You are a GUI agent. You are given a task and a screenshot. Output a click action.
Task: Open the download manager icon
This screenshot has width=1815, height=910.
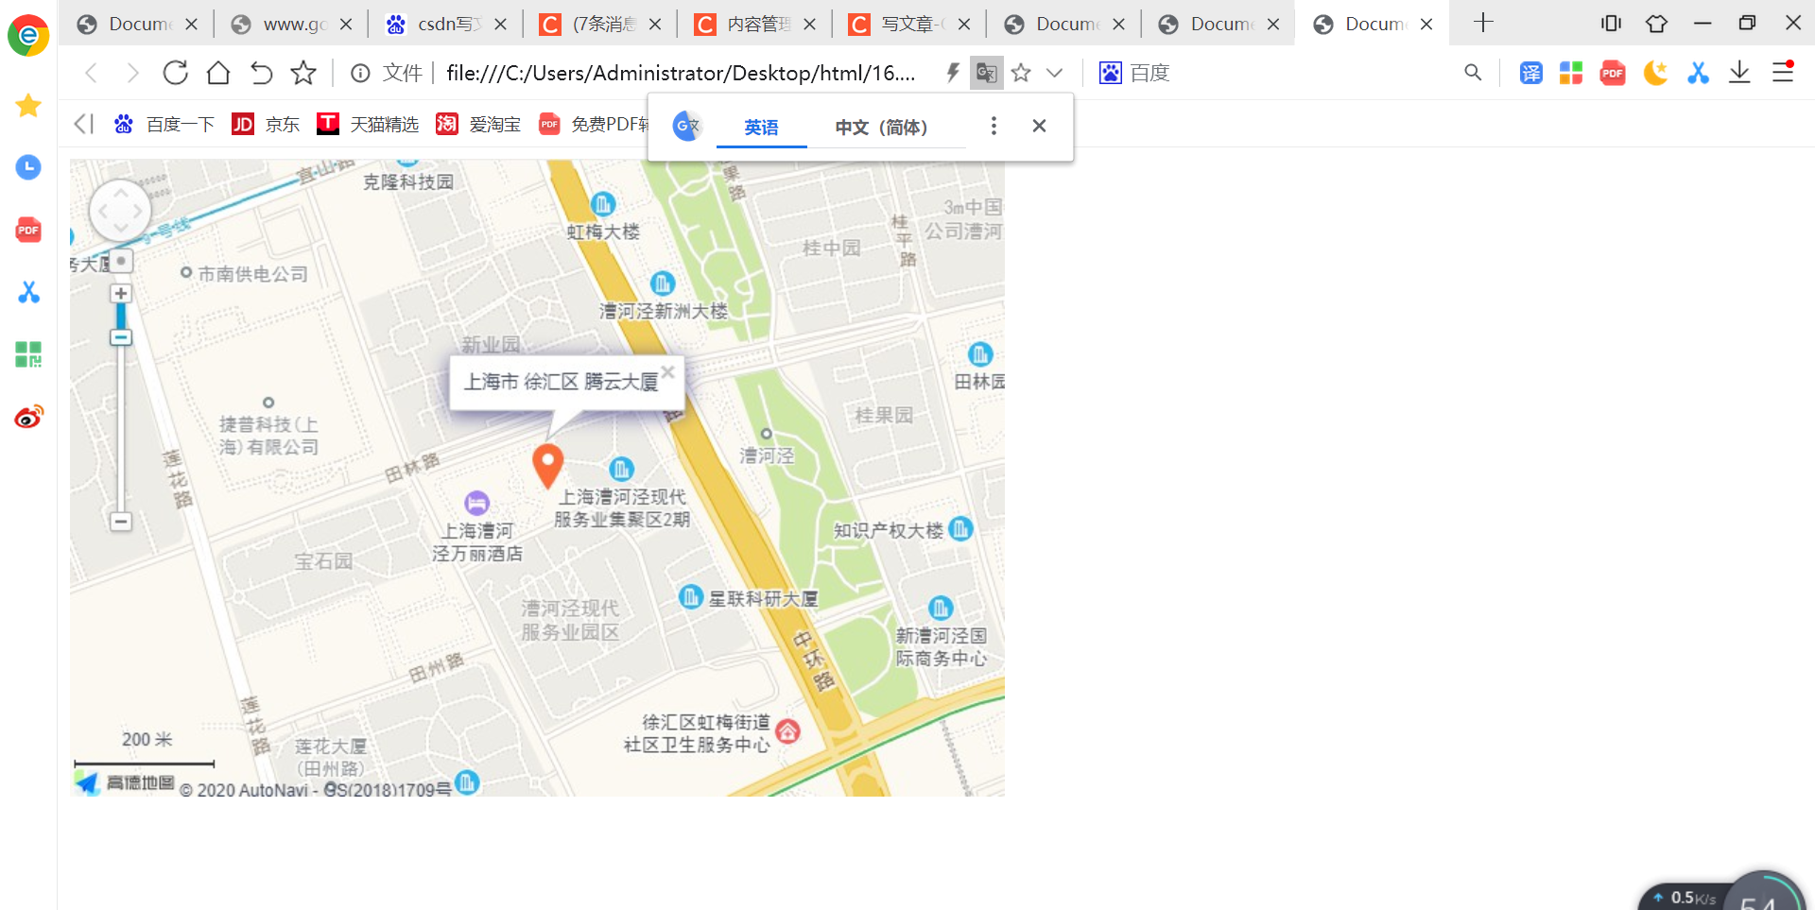1739,72
